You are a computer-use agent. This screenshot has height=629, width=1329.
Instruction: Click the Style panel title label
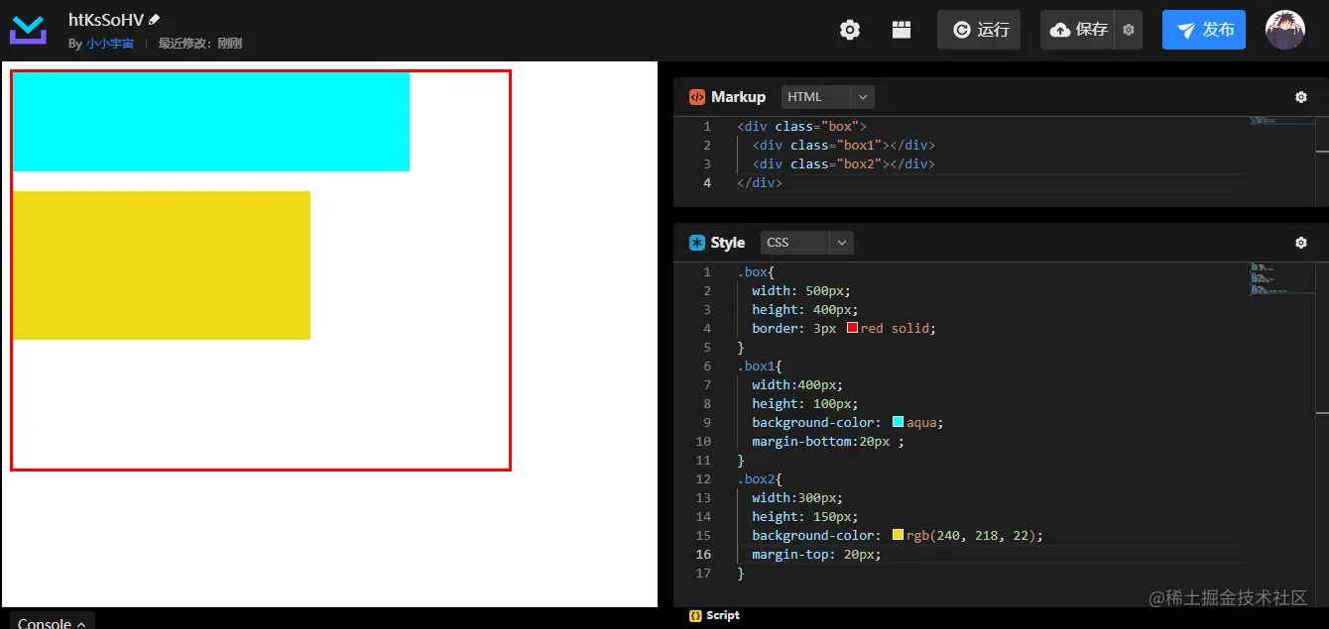[x=728, y=243]
